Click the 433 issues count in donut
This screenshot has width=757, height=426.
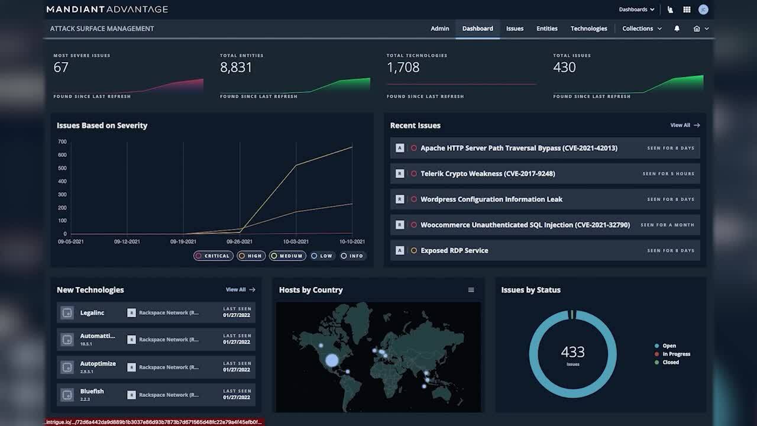[x=572, y=352]
